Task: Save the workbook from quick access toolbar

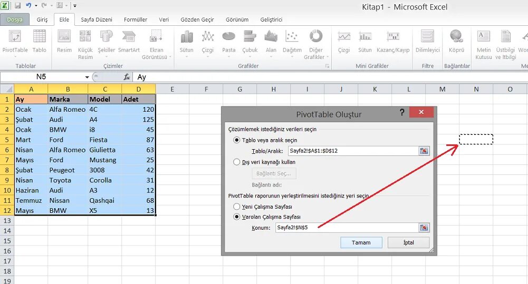Action: coord(17,5)
